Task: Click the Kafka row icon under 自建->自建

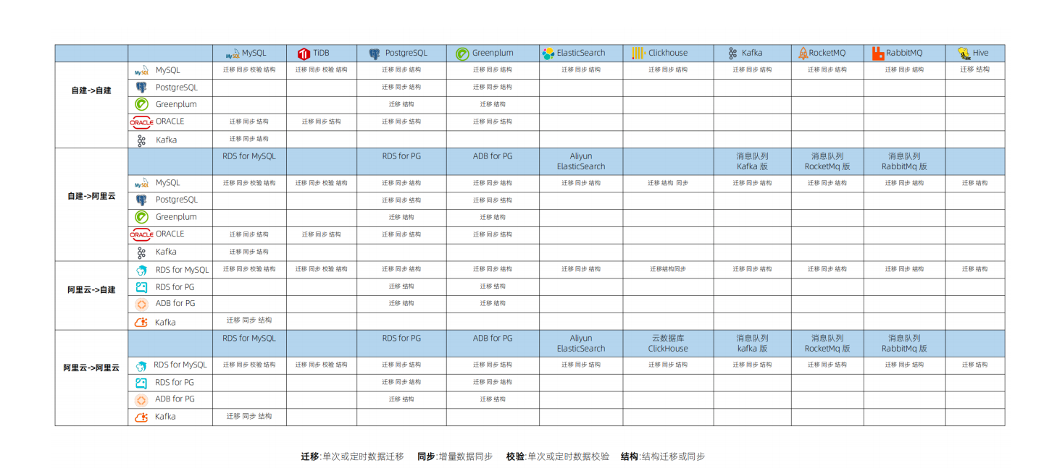Action: coord(142,140)
